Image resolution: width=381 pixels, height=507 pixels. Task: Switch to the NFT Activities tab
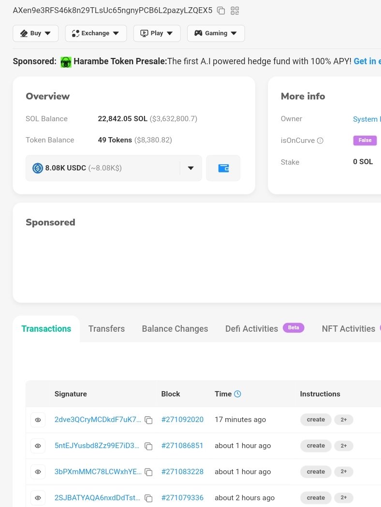click(348, 329)
